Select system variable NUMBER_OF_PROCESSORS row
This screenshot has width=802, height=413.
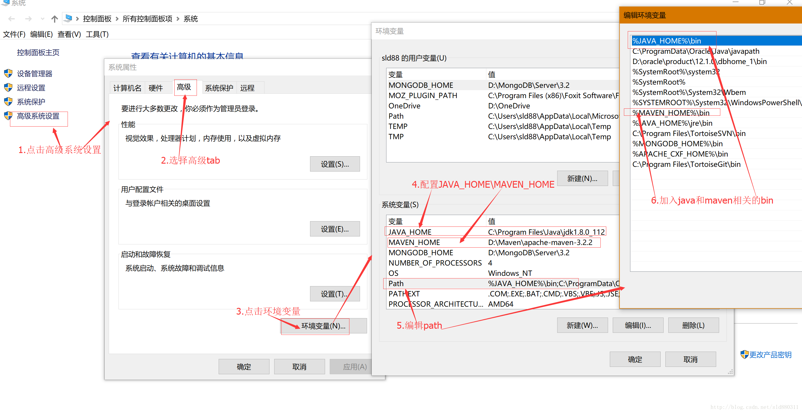pos(503,263)
